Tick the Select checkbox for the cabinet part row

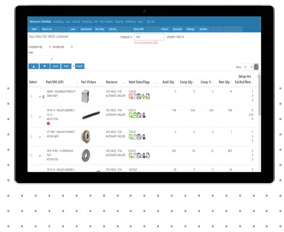[31, 97]
